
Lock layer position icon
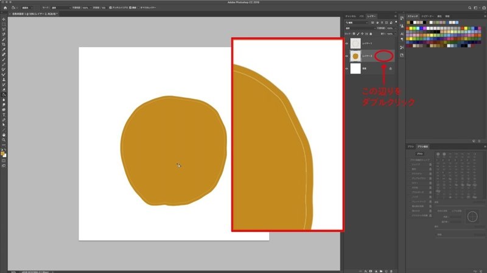pos(362,33)
